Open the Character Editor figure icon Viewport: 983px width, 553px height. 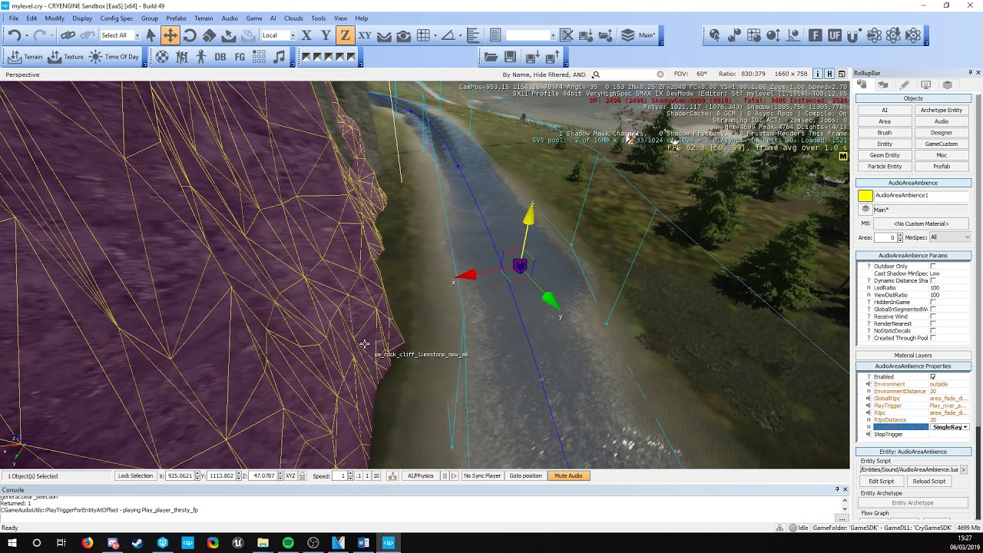(x=201, y=57)
